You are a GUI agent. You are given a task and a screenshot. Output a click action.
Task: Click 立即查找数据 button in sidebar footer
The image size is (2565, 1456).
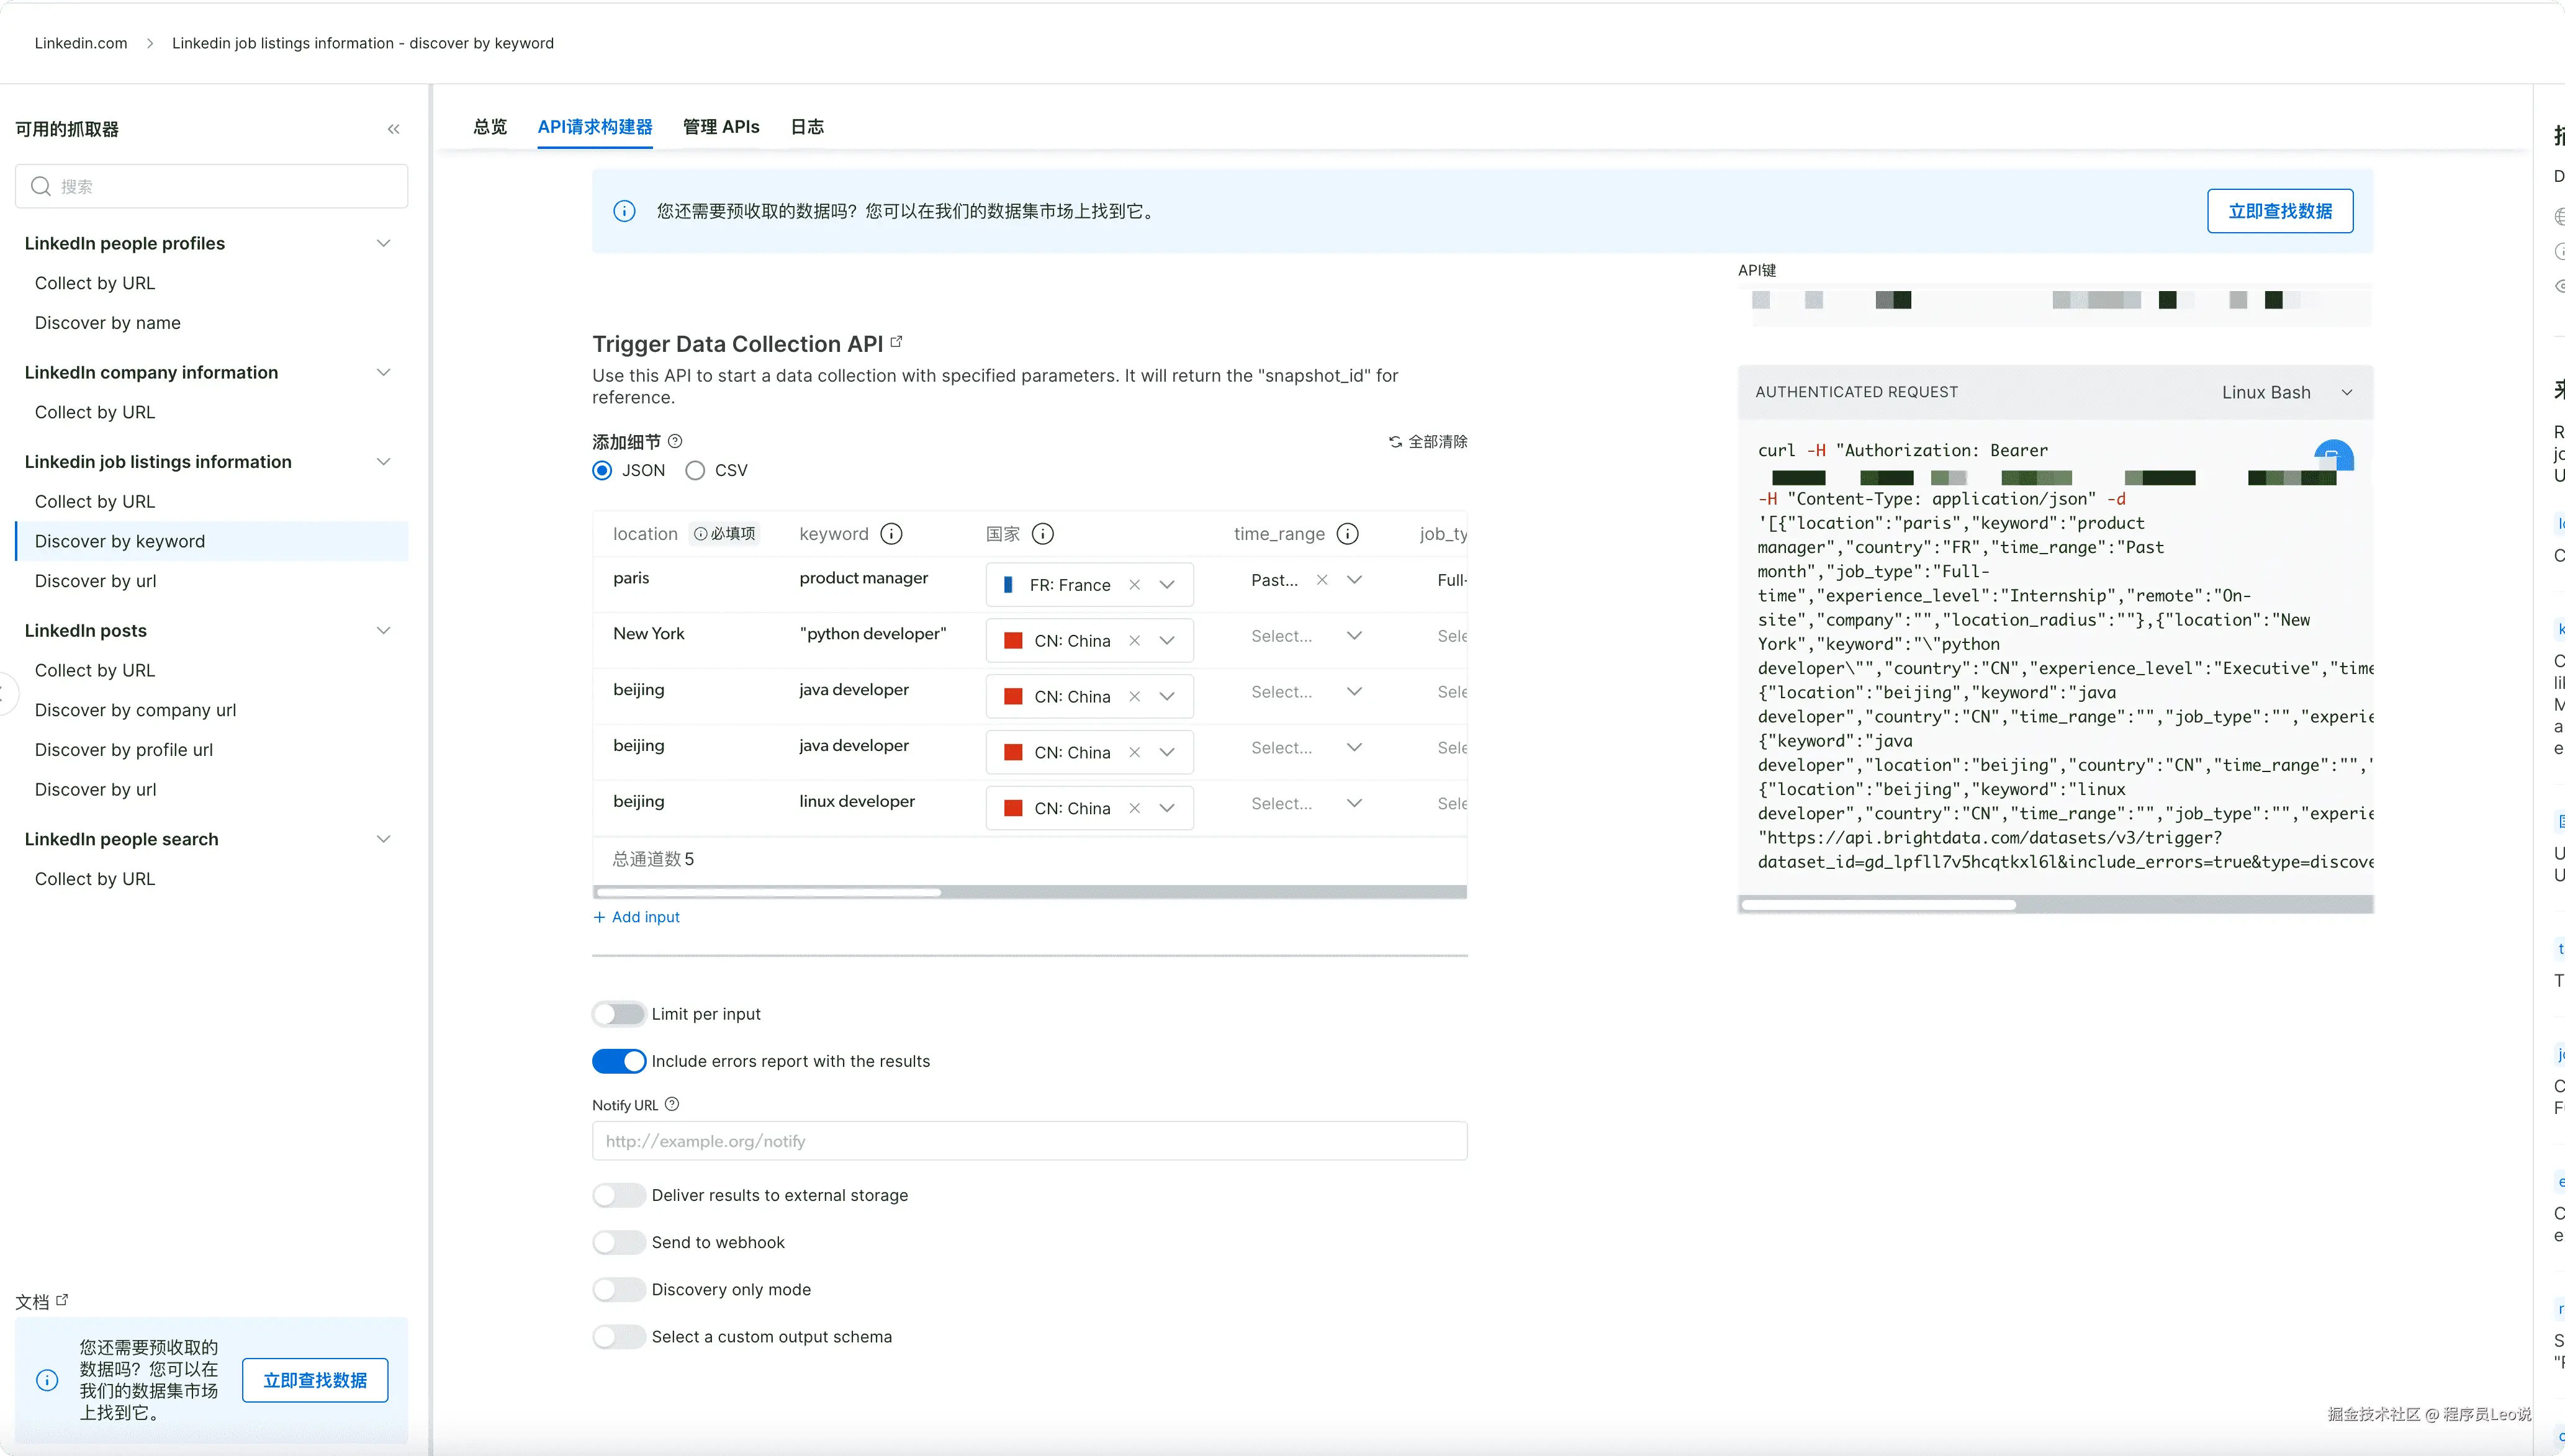(315, 1380)
